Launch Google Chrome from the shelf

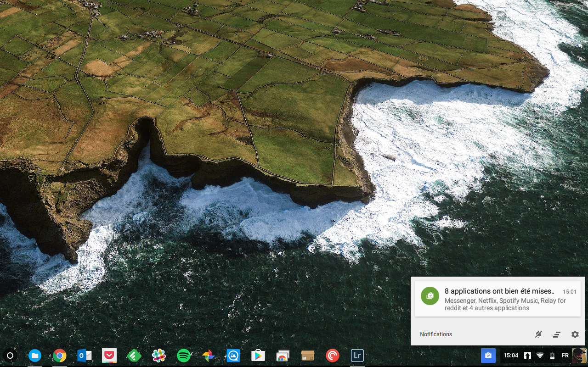[x=59, y=356]
